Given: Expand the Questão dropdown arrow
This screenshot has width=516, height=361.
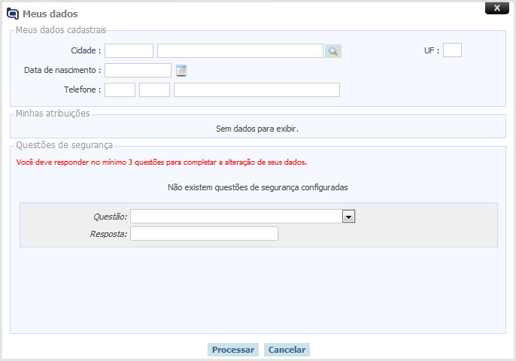Looking at the screenshot, I should coord(348,217).
